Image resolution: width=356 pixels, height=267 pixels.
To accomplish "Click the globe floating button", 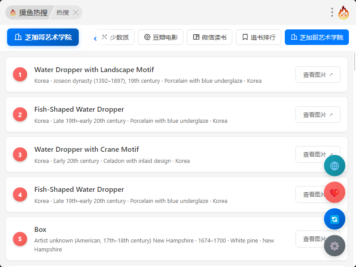I will (335, 166).
